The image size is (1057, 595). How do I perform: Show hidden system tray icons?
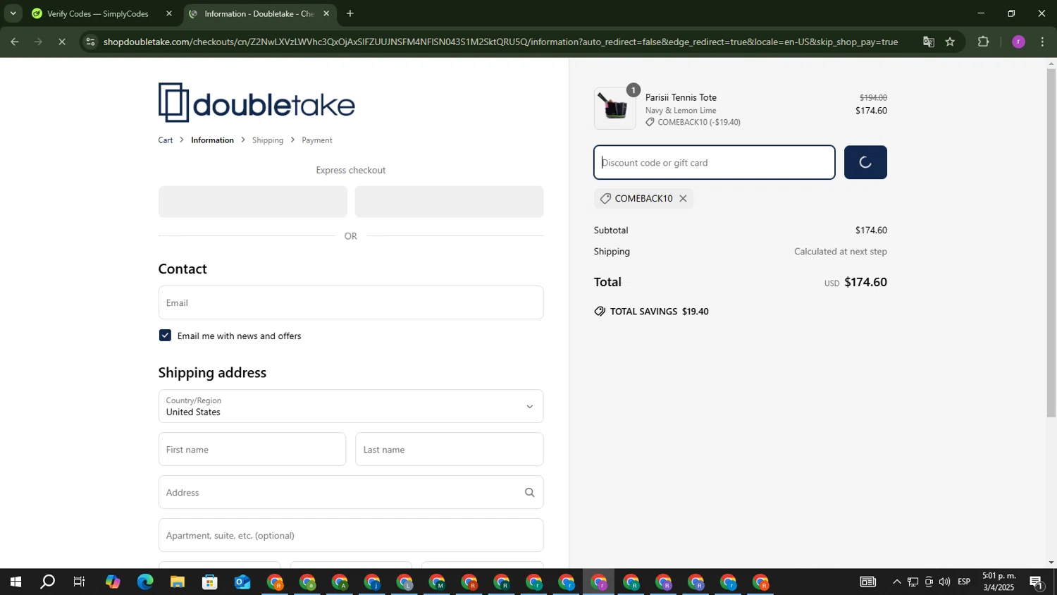point(896,582)
